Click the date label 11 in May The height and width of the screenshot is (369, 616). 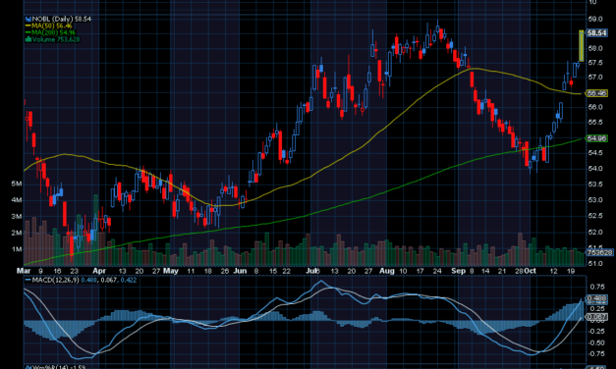click(x=191, y=271)
